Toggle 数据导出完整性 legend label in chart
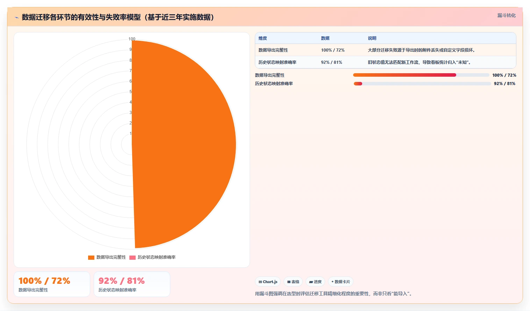This screenshot has height=311, width=530. [x=111, y=257]
